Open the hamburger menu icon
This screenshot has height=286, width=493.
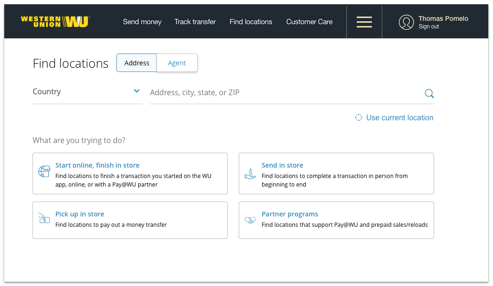(364, 22)
